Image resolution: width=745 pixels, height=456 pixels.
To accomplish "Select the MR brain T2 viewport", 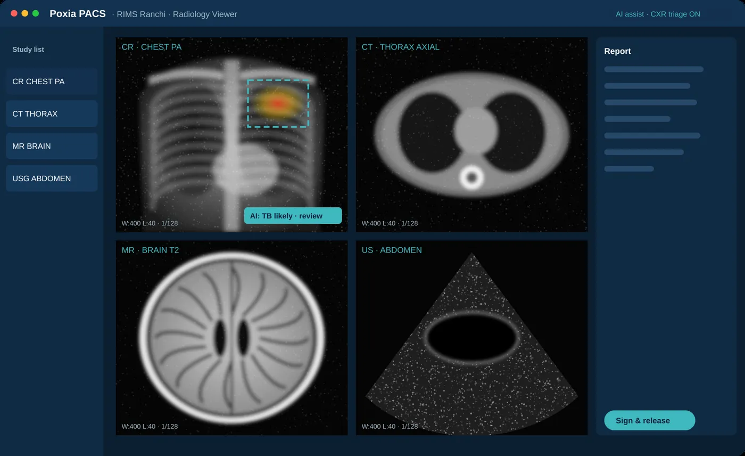I will click(x=231, y=338).
